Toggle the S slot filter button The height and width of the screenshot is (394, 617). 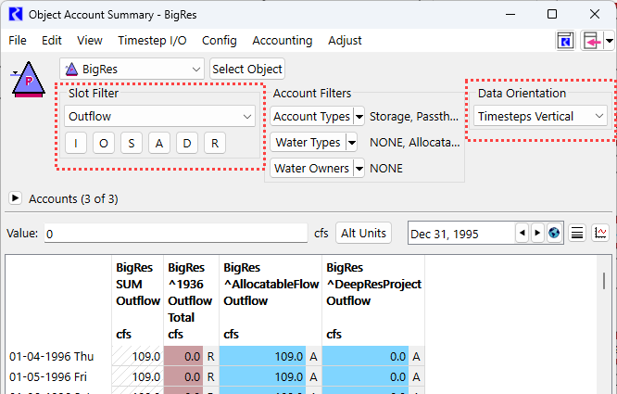point(132,143)
